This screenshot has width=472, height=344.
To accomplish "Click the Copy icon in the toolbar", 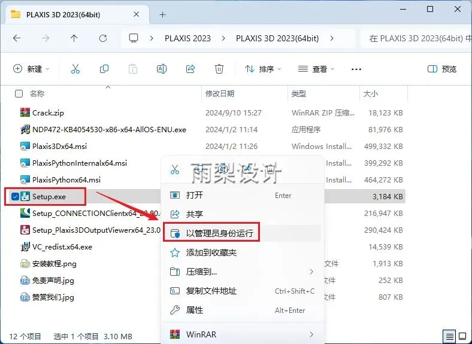I will tap(104, 69).
